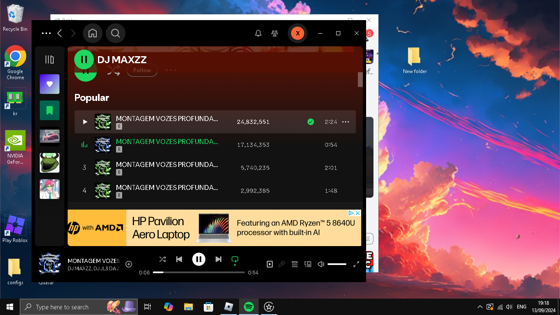This screenshot has width=560, height=315.
Task: Select the Google Chrome desktop shortcut
Action: 15,63
